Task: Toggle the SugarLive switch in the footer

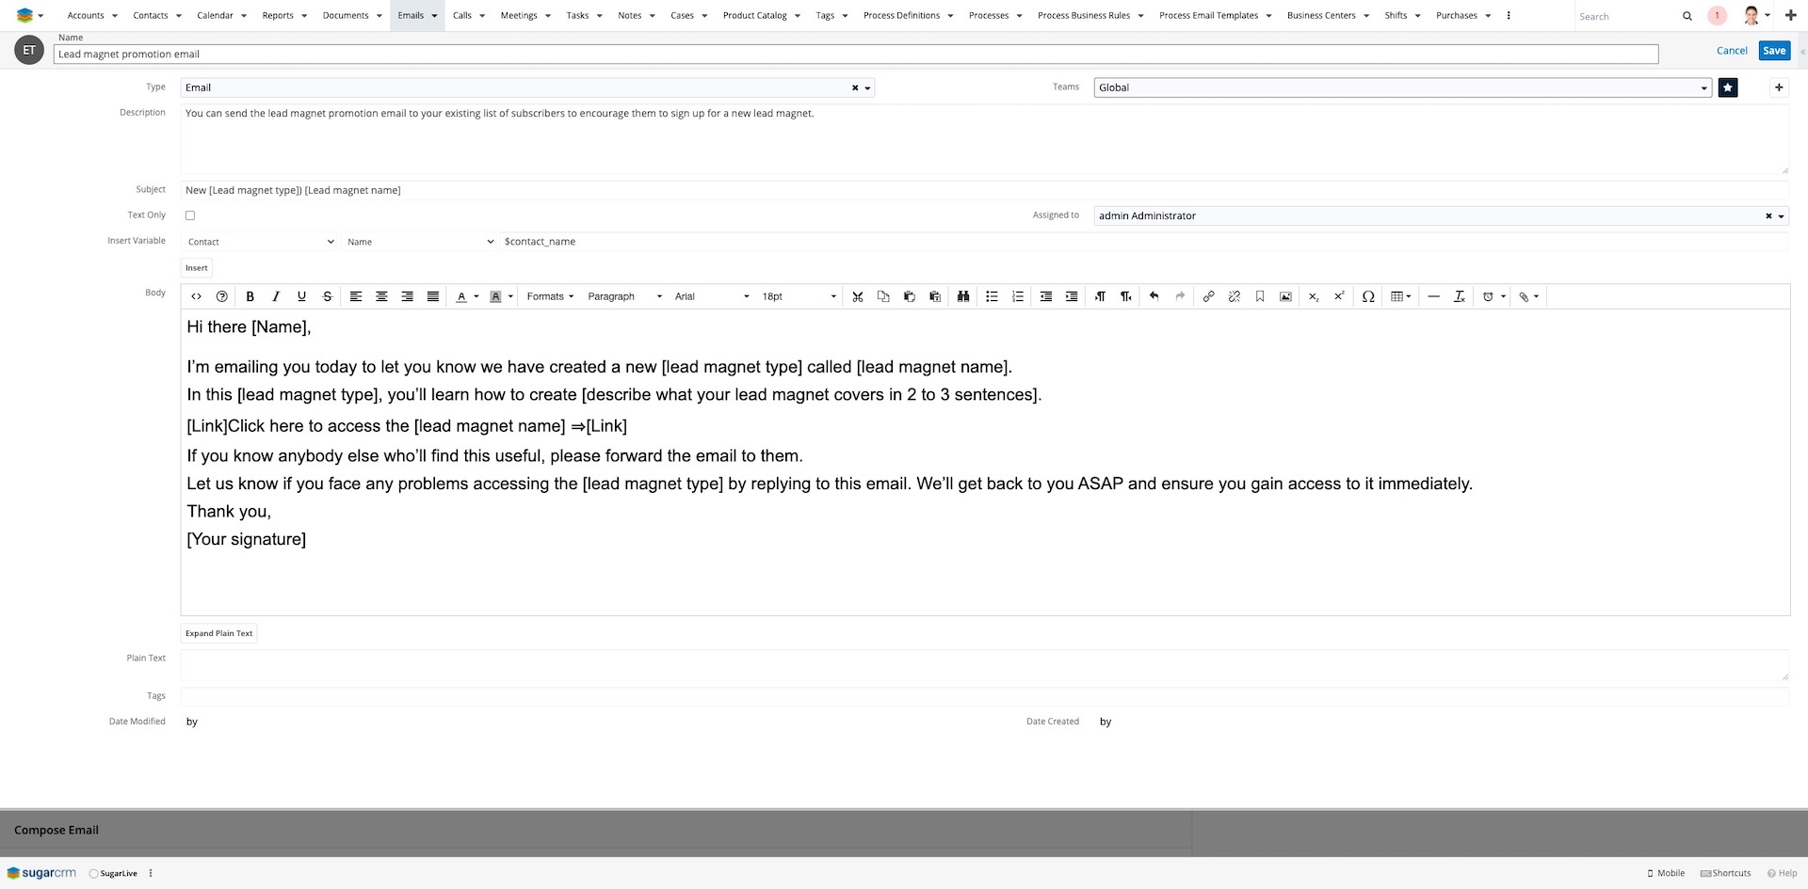Action: pyautogui.click(x=94, y=873)
